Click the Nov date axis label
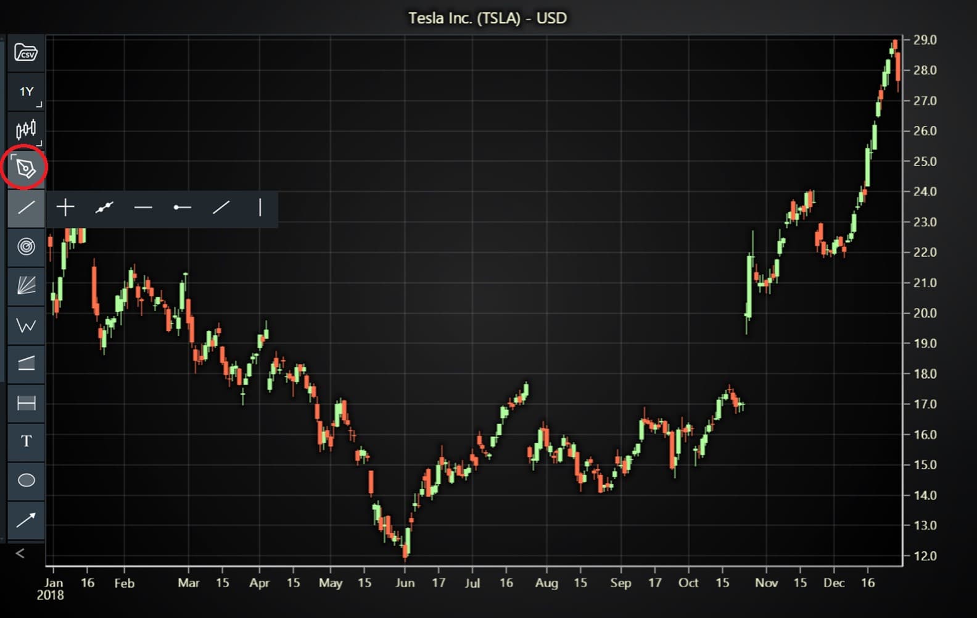Image resolution: width=977 pixels, height=618 pixels. click(x=766, y=583)
